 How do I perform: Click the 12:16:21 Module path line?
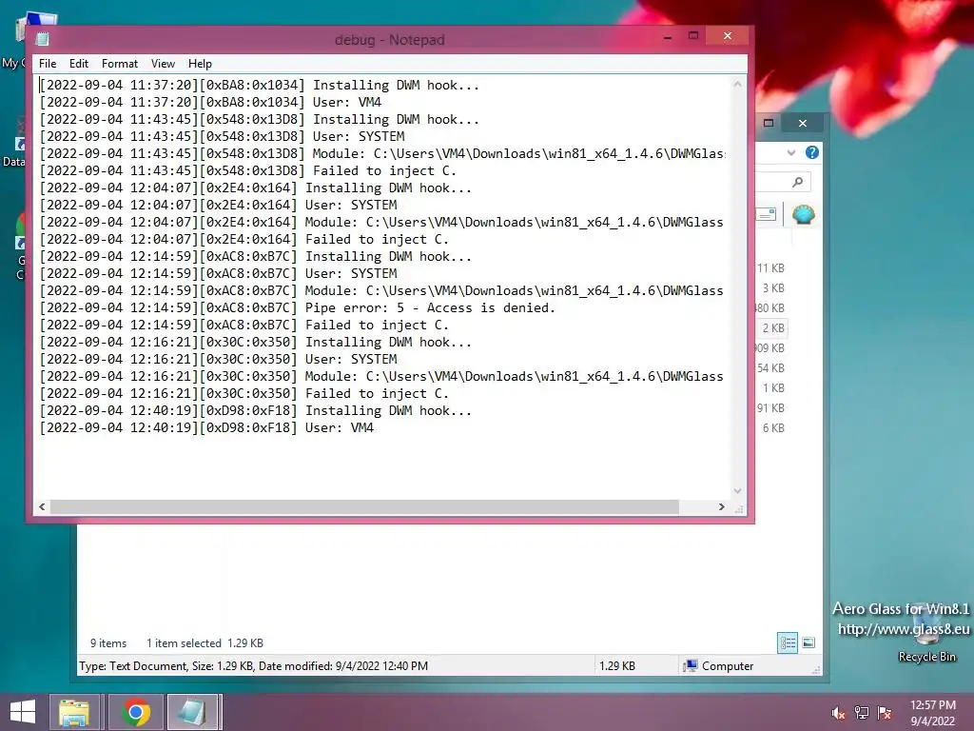pos(381,377)
